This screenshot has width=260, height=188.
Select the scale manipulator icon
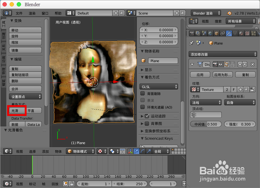[x=149, y=151]
